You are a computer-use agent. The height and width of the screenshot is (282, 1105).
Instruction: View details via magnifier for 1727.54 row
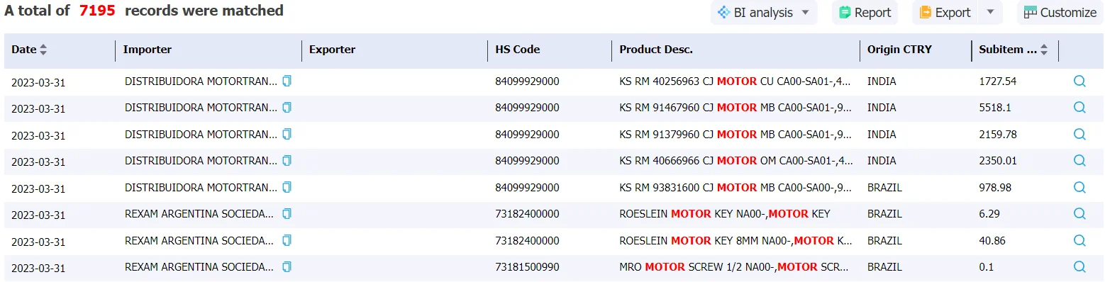tap(1079, 81)
